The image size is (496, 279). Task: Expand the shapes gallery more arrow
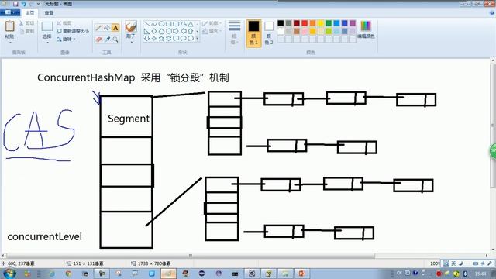point(198,38)
